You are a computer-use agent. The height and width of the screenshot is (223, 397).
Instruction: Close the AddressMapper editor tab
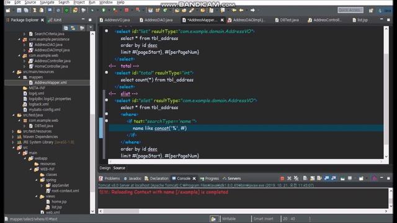(222, 20)
